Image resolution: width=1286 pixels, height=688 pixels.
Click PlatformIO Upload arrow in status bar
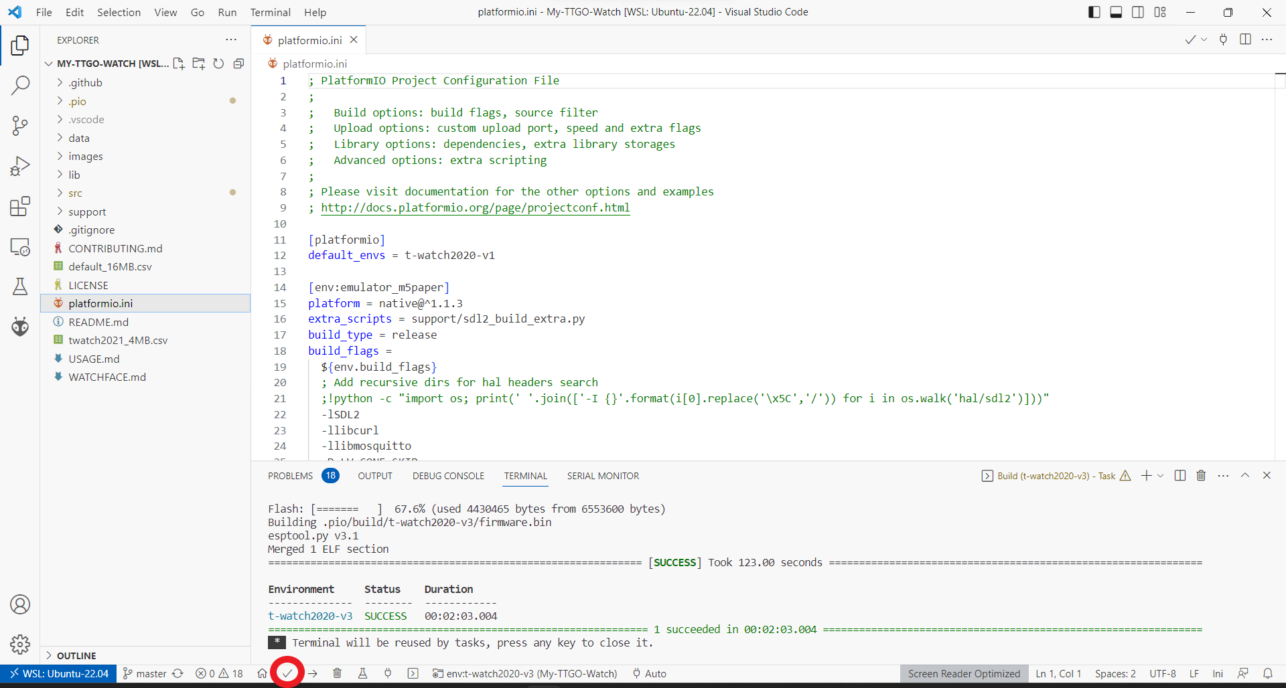(x=313, y=673)
